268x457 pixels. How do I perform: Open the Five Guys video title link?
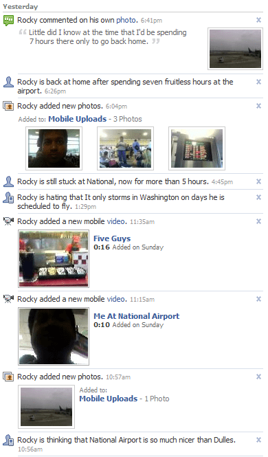tap(112, 238)
